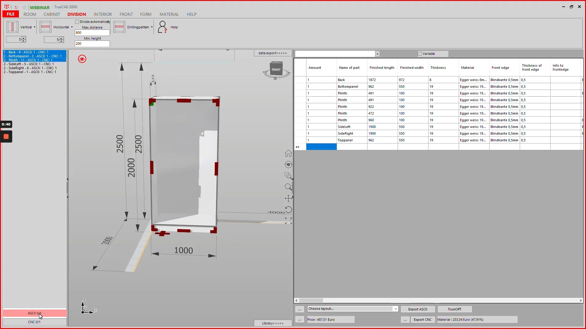Click the rotate view icon
Image resolution: width=586 pixels, height=329 pixels.
(288, 210)
